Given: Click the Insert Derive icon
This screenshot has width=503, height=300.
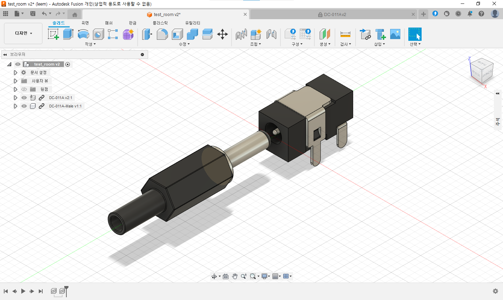Looking at the screenshot, I should 365,34.
